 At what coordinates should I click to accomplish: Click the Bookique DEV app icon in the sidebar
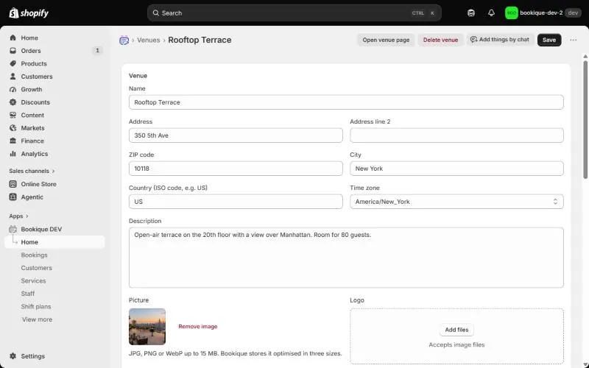[13, 229]
